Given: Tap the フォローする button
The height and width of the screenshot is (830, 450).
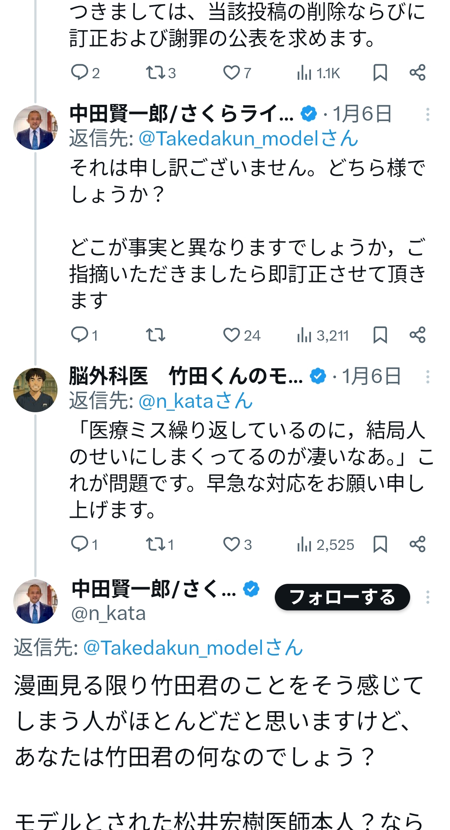Looking at the screenshot, I should [342, 597].
